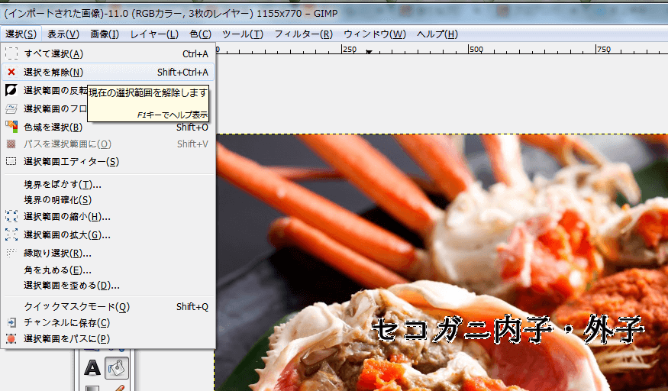Choose 選択範囲エディター(S) menu entry
Screen dimensions: 668x391
tap(108, 161)
